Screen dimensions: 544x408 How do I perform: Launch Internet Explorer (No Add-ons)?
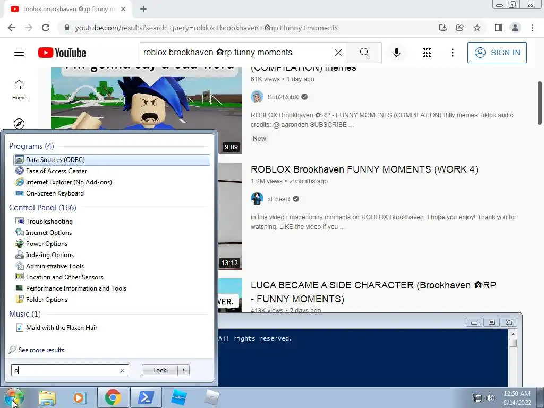[x=112, y=182]
